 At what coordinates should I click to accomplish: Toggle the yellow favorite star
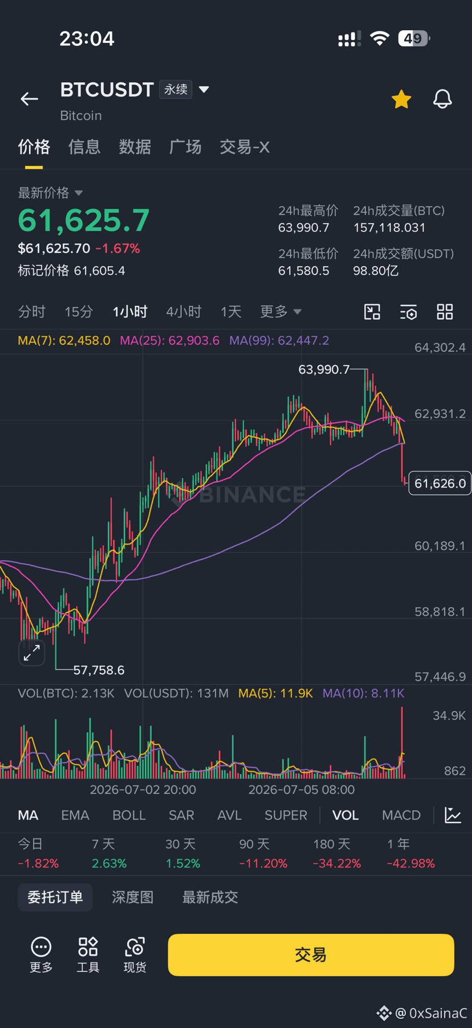pyautogui.click(x=401, y=99)
